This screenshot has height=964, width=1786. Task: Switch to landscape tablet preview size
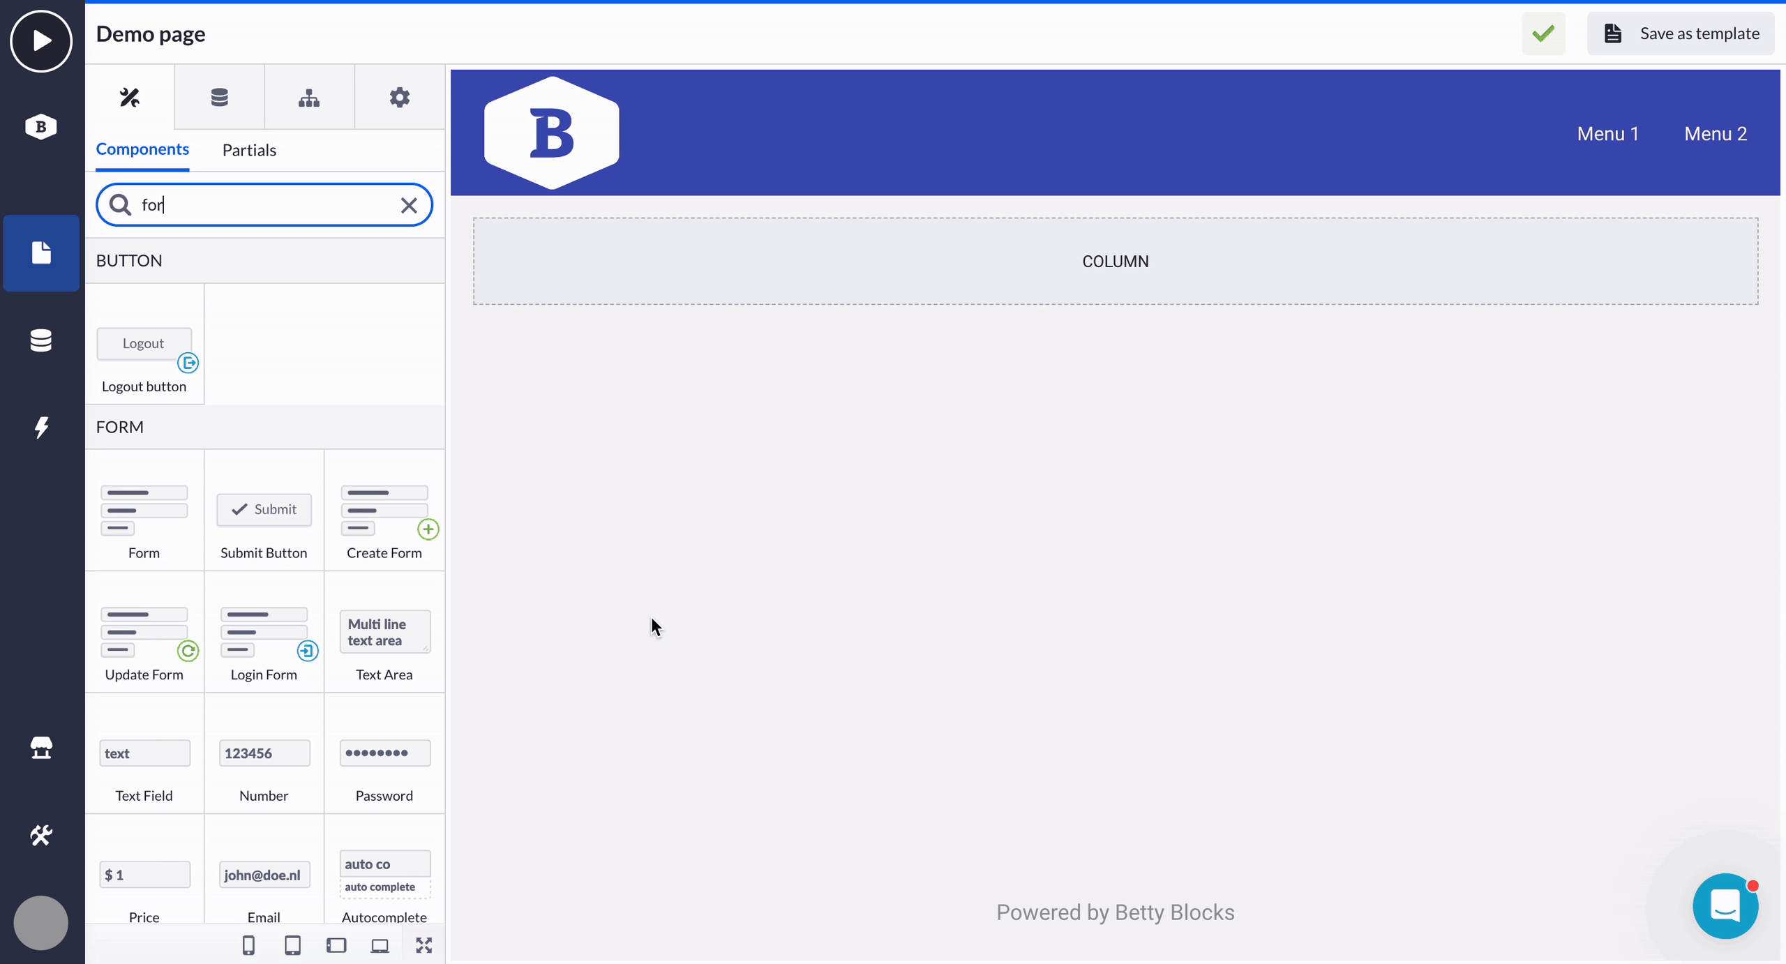pos(336,945)
